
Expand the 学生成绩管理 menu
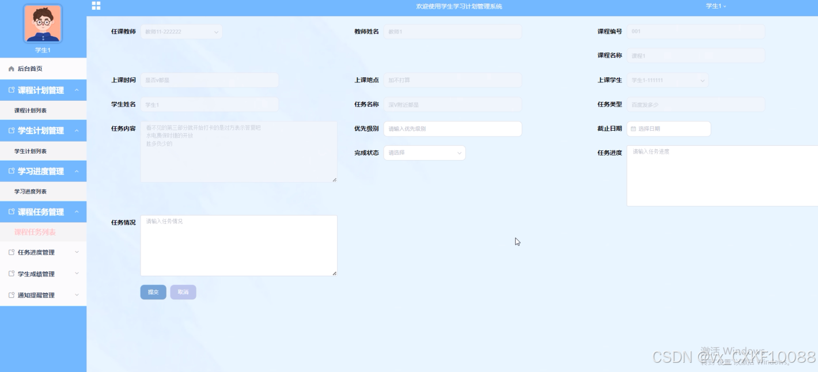pyautogui.click(x=43, y=274)
